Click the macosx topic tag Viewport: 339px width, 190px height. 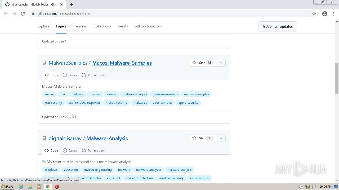(x=95, y=94)
